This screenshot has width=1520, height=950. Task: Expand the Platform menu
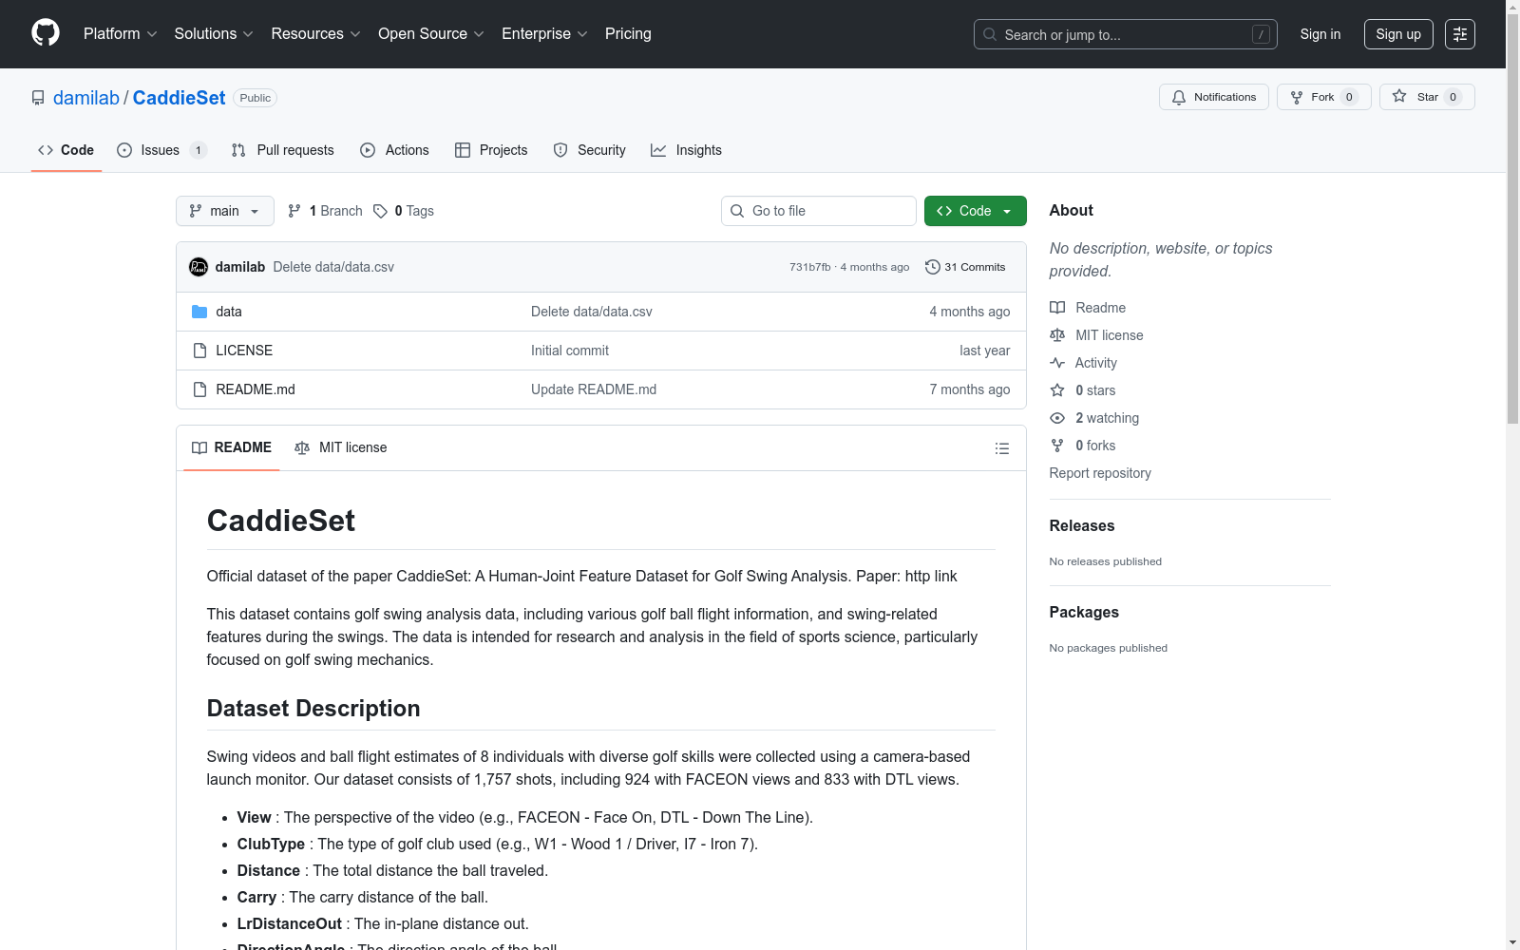pos(120,34)
